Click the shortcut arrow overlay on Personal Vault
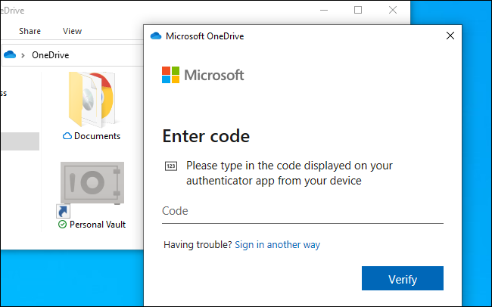 (62, 209)
